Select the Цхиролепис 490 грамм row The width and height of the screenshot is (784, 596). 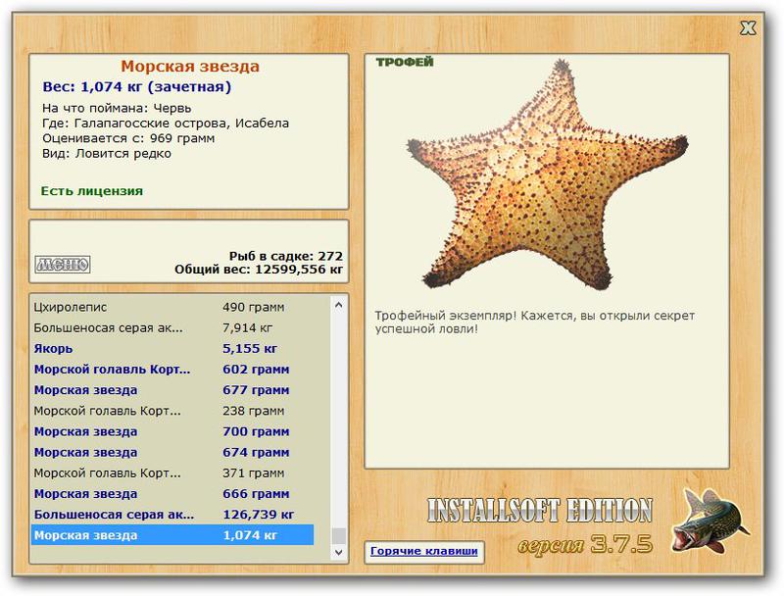pos(172,307)
